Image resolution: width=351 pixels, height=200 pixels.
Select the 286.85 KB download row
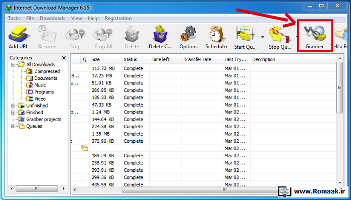pyautogui.click(x=203, y=90)
